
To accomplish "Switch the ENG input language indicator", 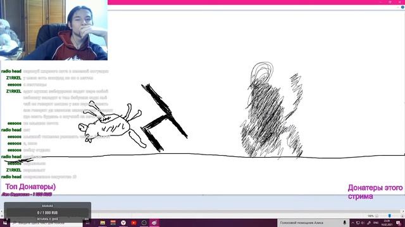I will [376, 223].
